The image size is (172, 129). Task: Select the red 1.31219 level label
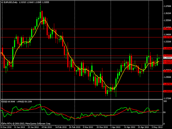(167, 61)
